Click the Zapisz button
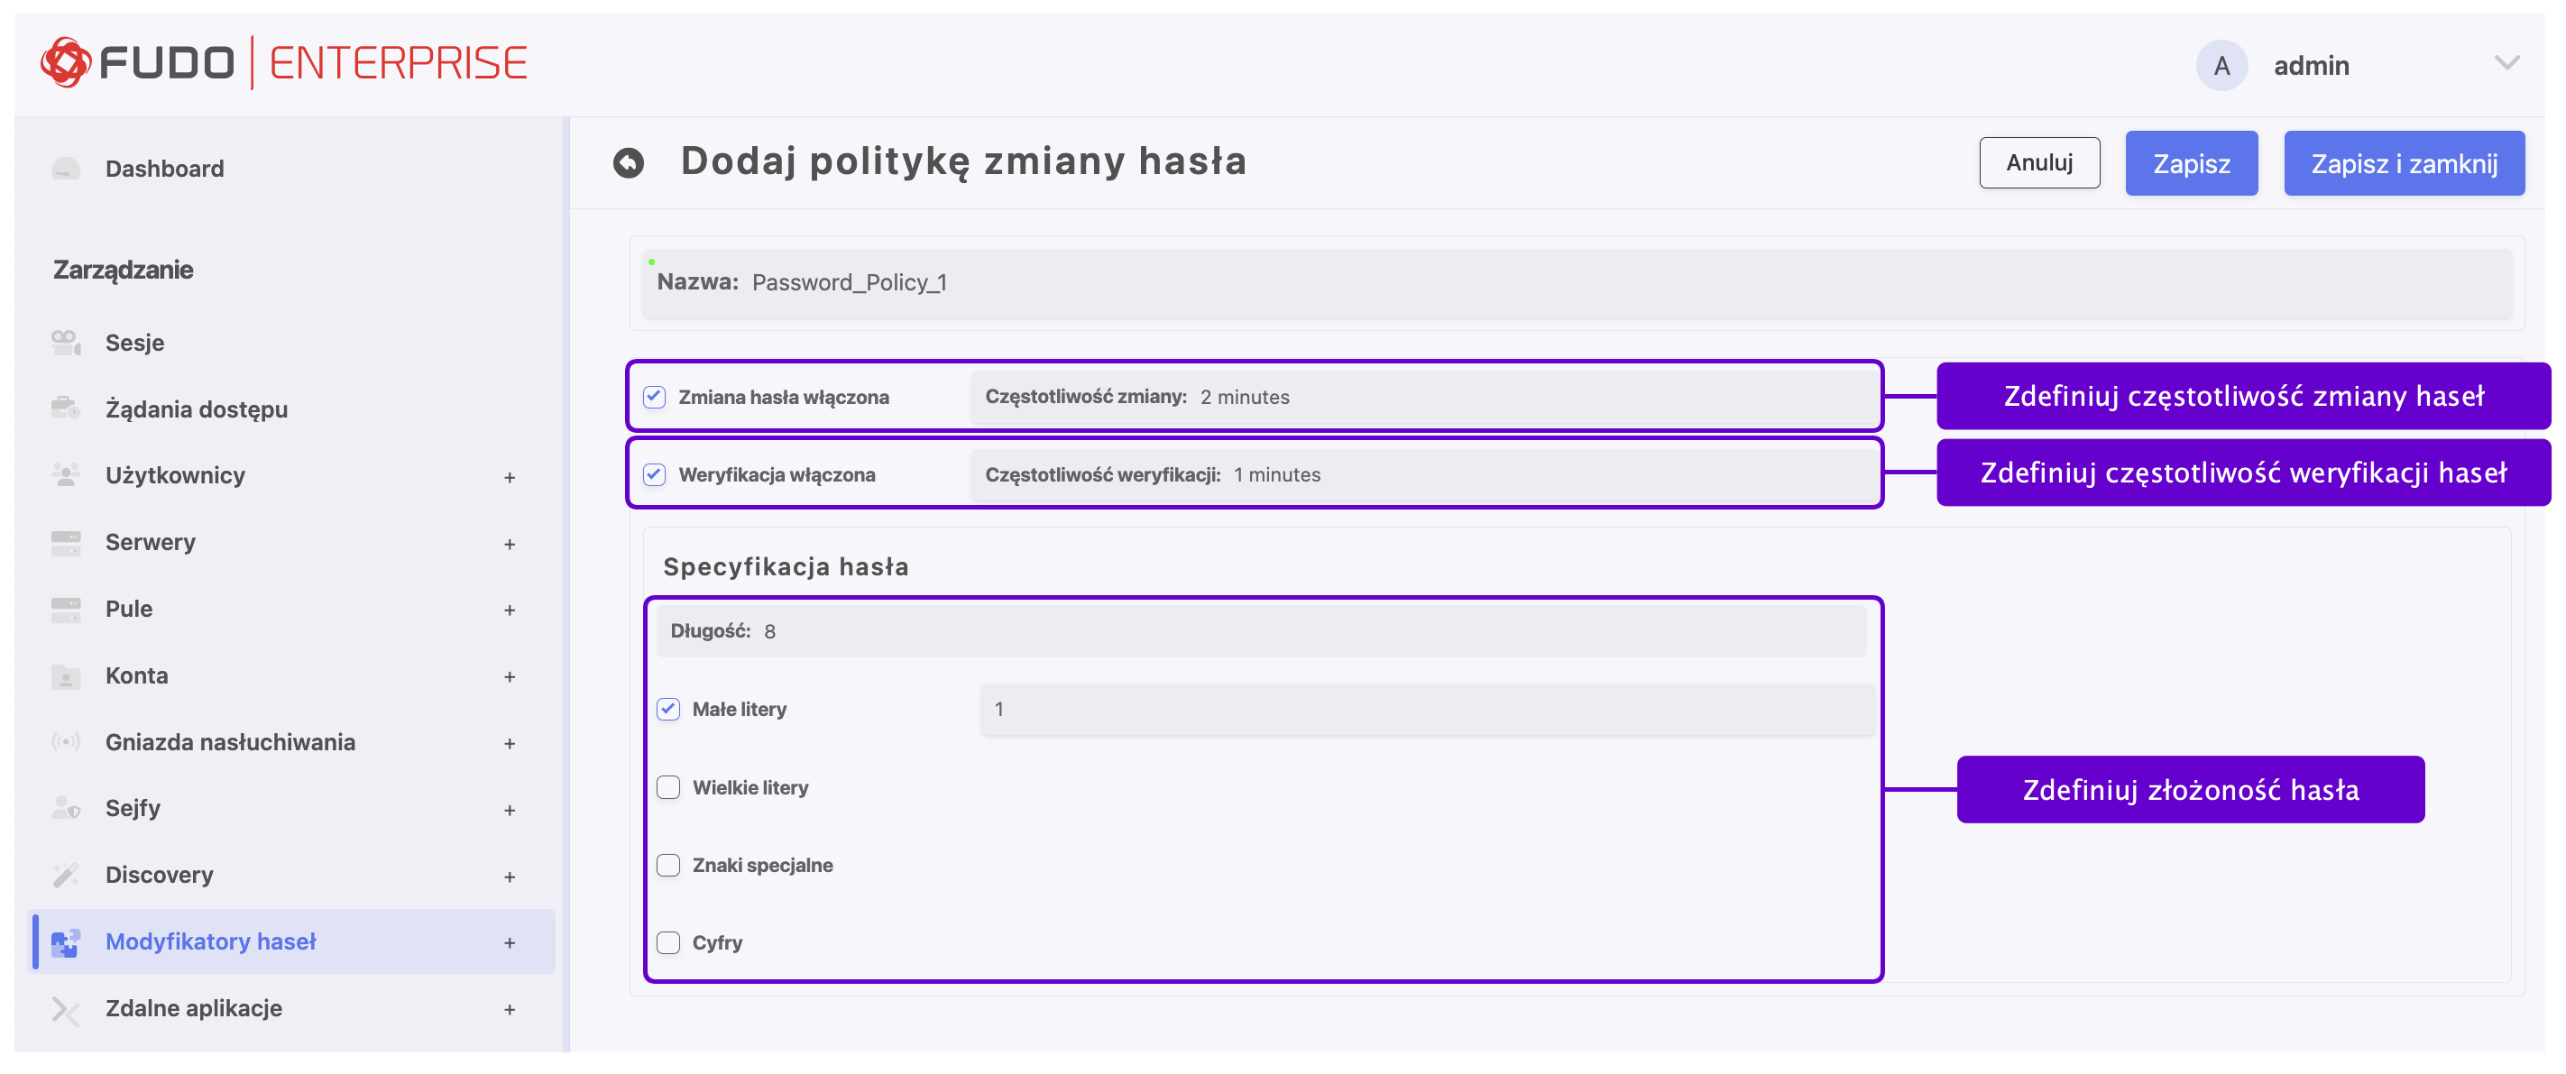The width and height of the screenshot is (2566, 1074). tap(2191, 163)
